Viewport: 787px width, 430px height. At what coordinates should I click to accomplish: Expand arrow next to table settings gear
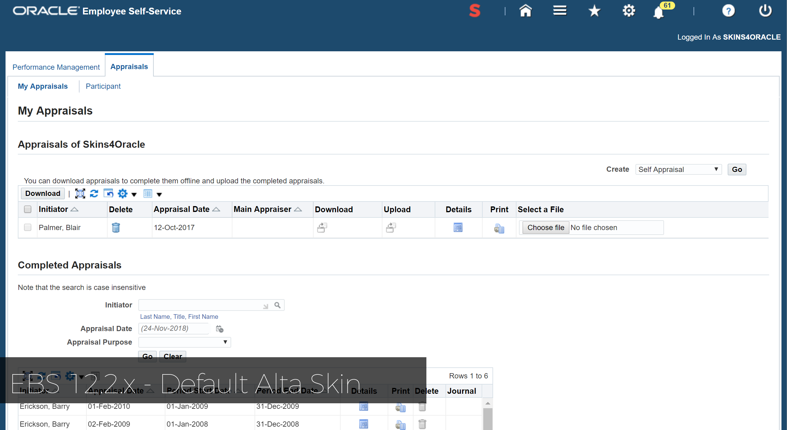[x=134, y=194]
